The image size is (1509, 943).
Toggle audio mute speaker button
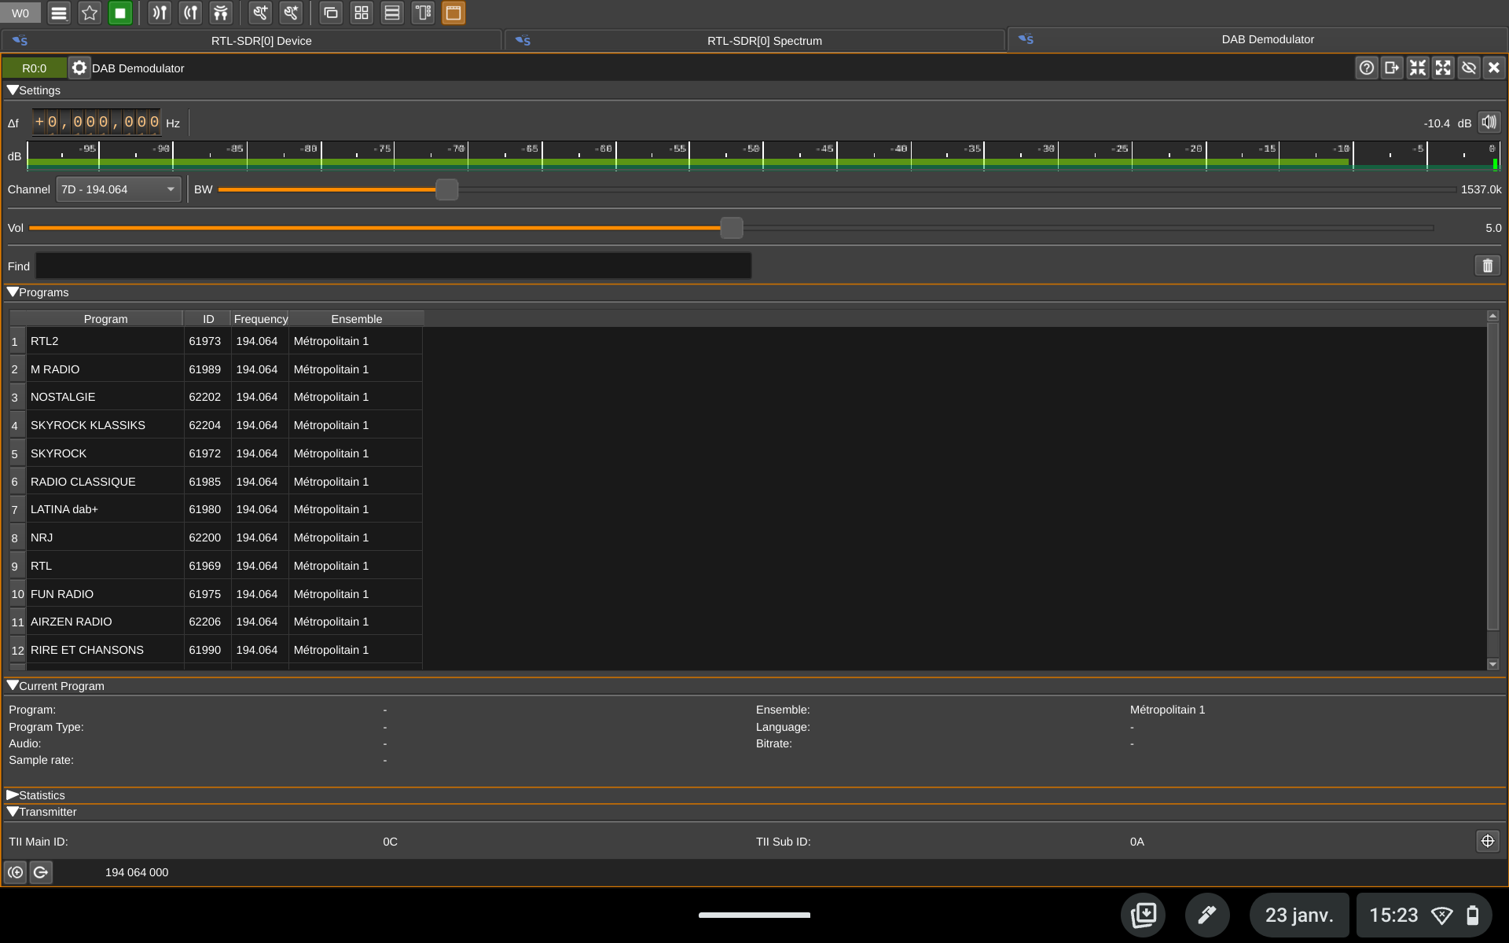[1489, 123]
